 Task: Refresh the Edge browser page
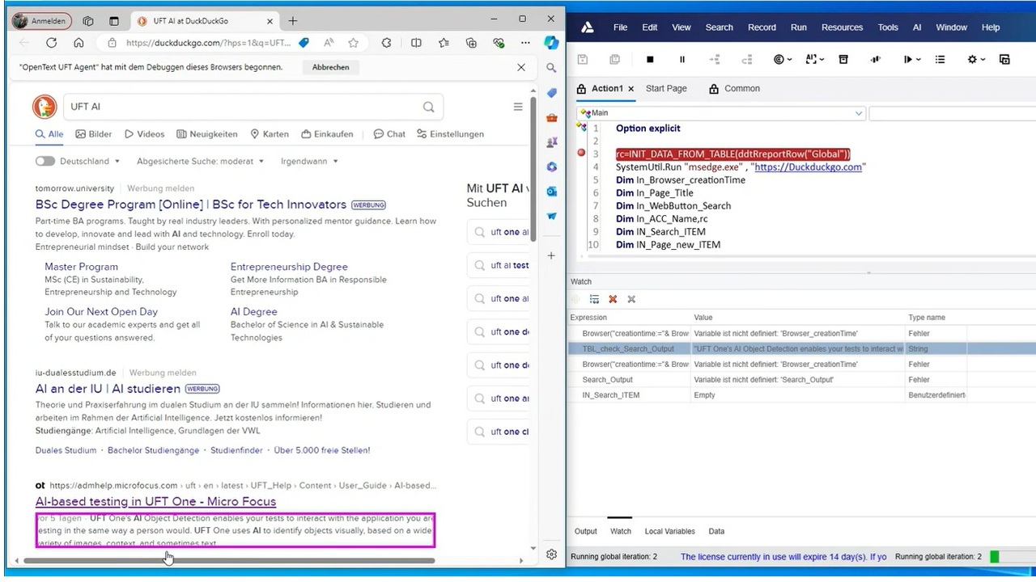(51, 43)
